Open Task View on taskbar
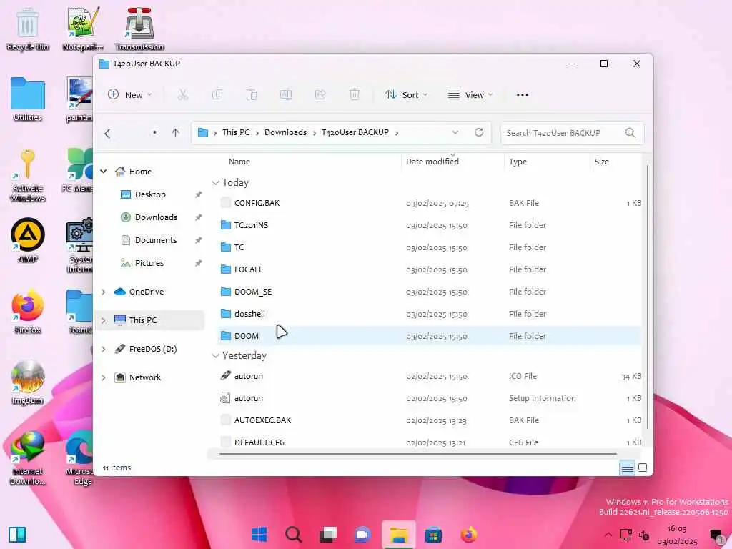 328,535
